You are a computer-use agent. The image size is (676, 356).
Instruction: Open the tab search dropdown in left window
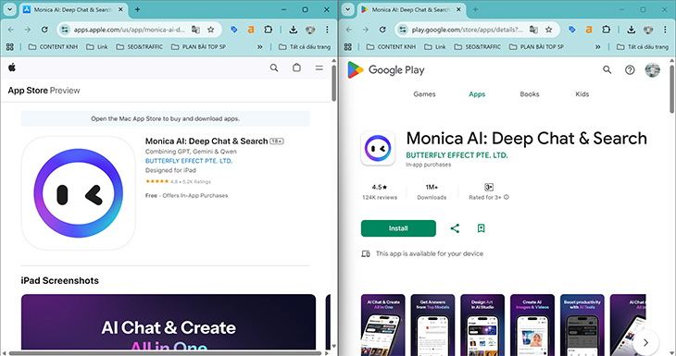(9, 9)
